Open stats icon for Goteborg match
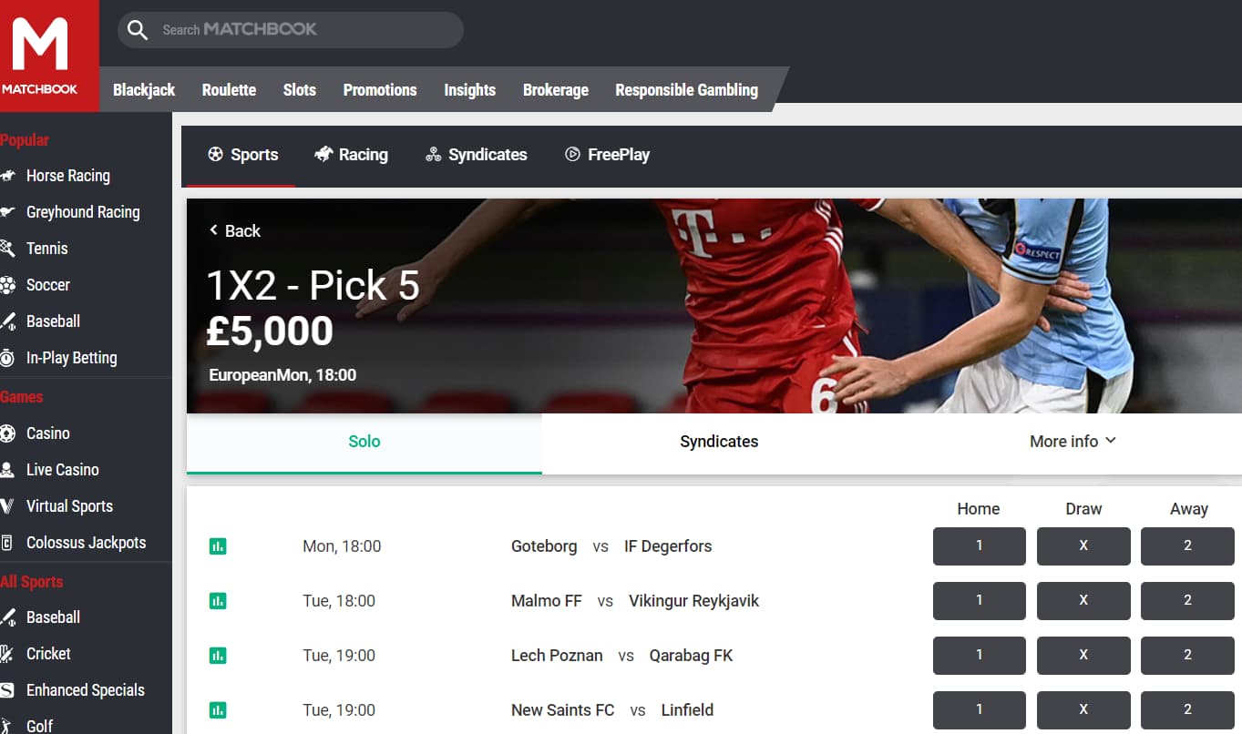Viewport: 1242px width, 734px height. click(218, 546)
